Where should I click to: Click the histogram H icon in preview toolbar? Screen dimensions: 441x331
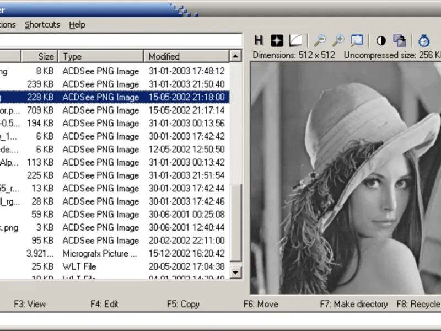point(259,40)
